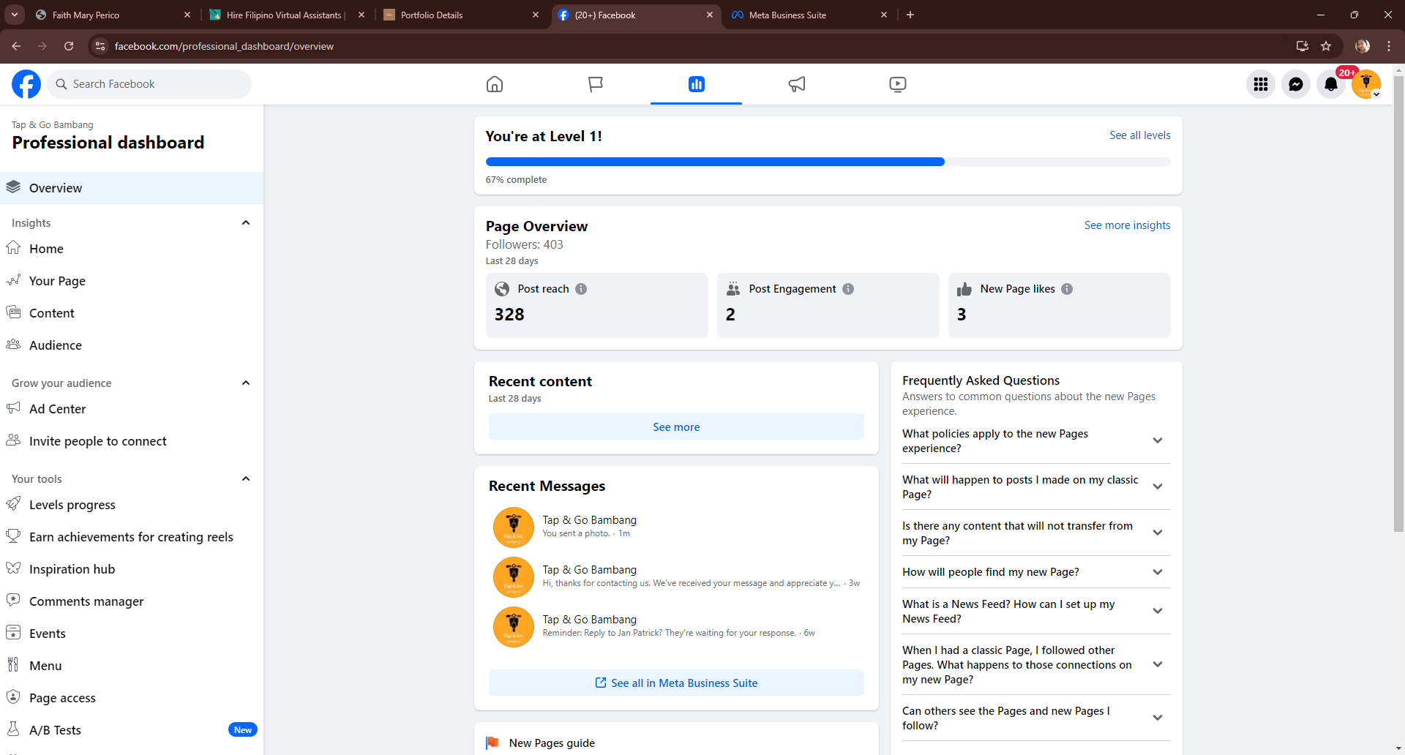1405x755 pixels.
Task: Expand 'What will happen to posts' question
Action: (1158, 487)
